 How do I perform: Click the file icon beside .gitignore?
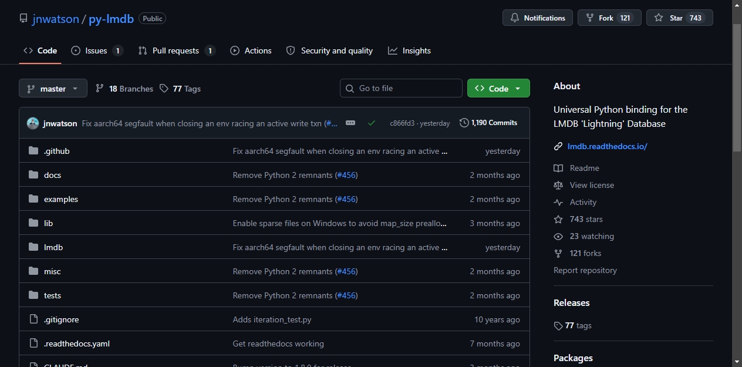[33, 319]
